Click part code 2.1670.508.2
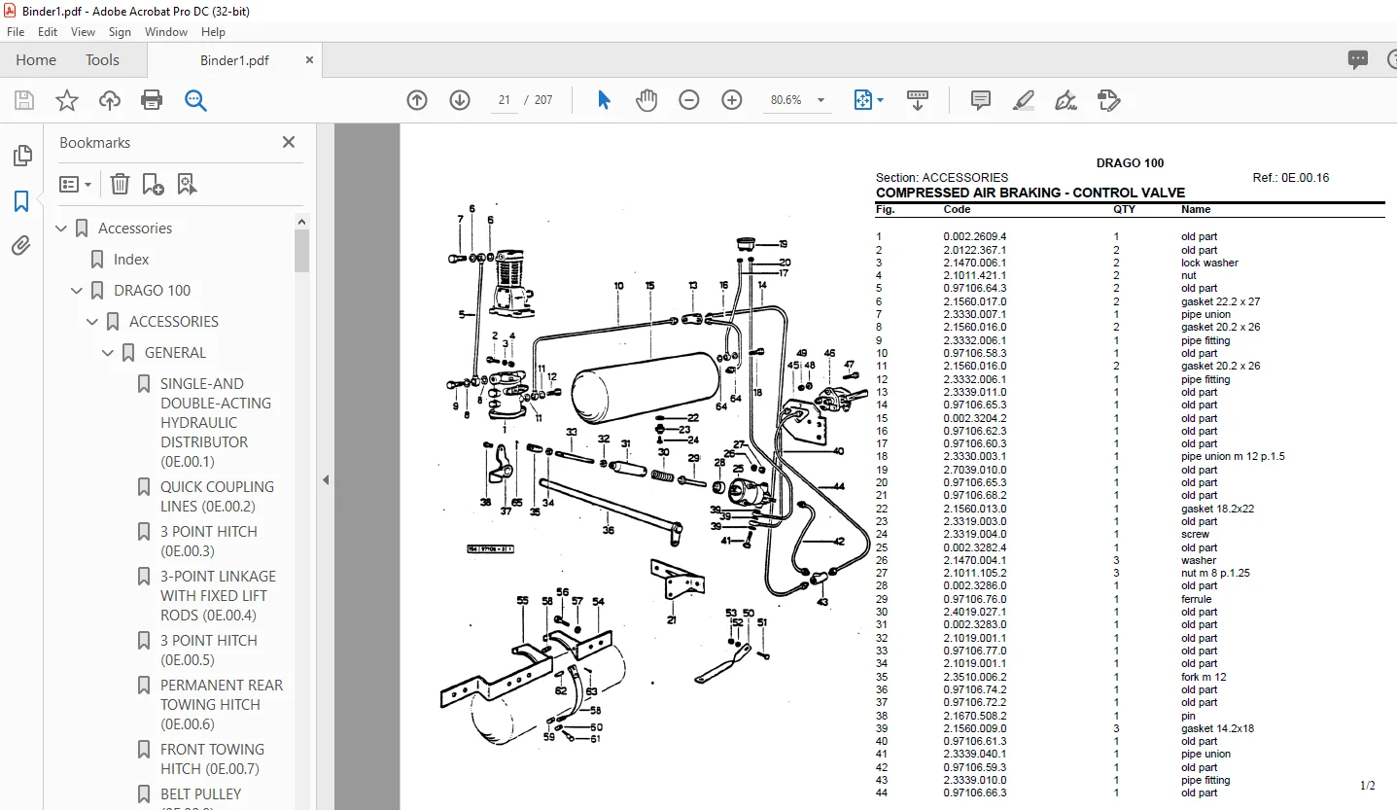 [975, 716]
